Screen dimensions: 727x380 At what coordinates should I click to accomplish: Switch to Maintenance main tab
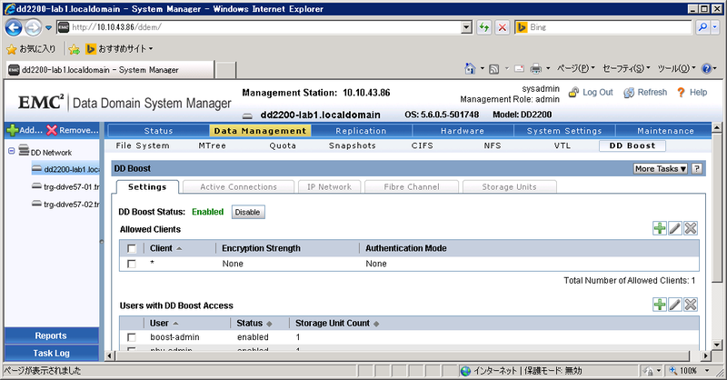pyautogui.click(x=665, y=131)
